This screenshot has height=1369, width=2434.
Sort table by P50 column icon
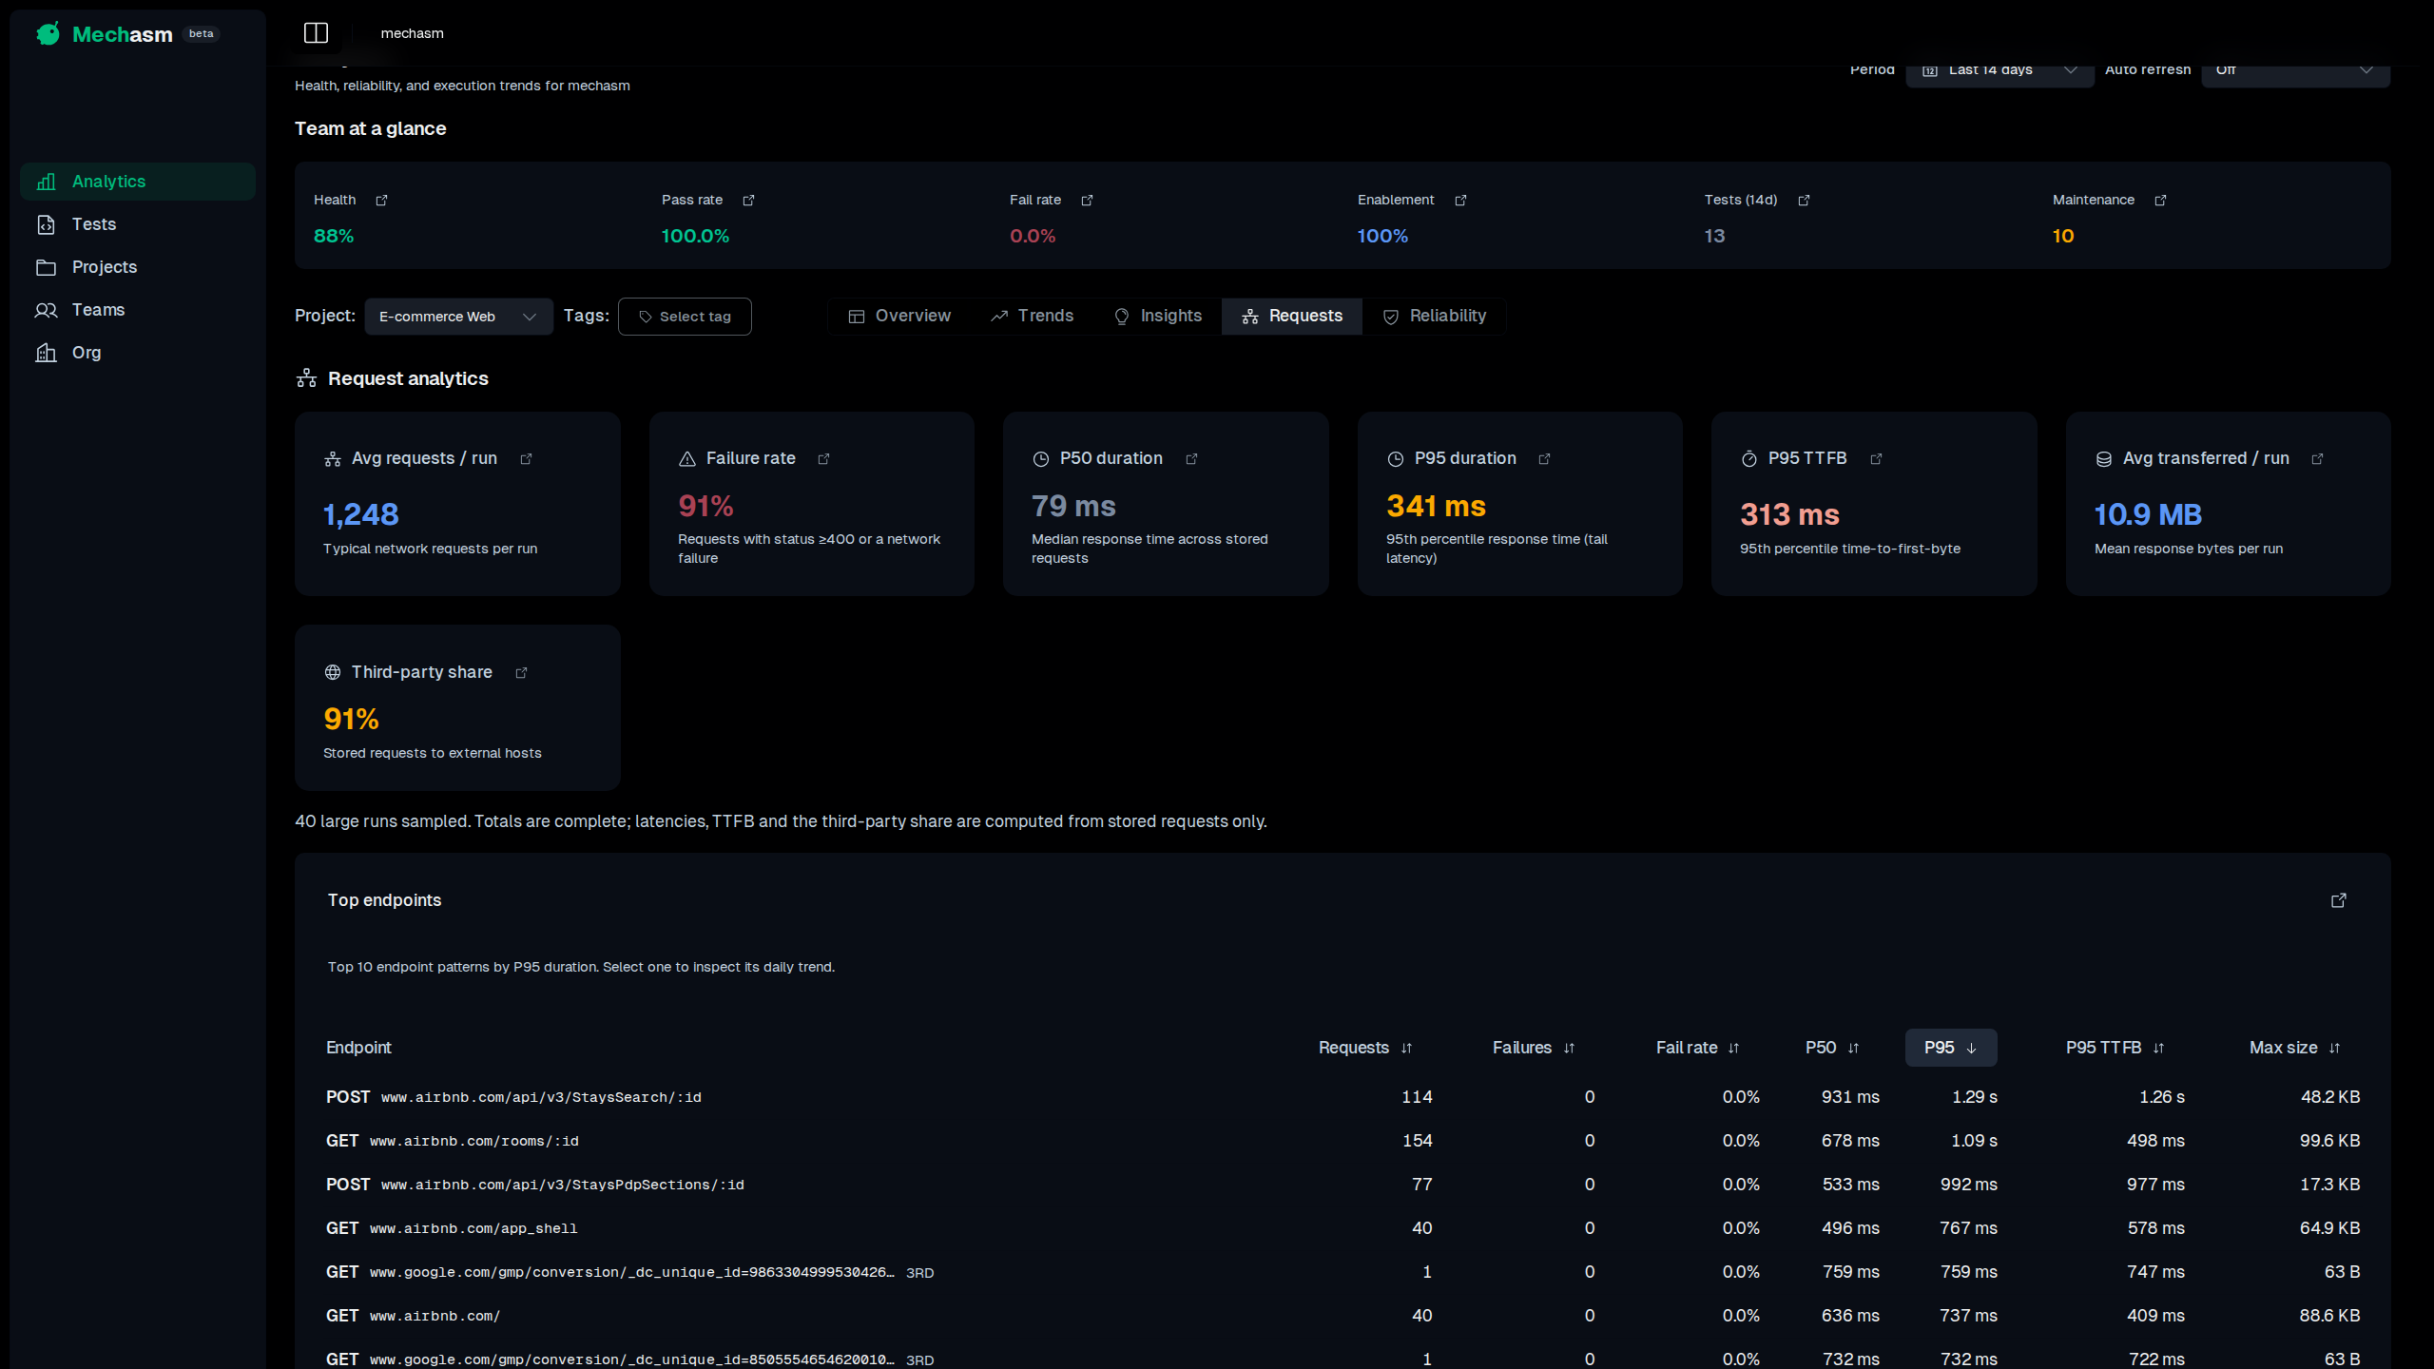pos(1853,1049)
